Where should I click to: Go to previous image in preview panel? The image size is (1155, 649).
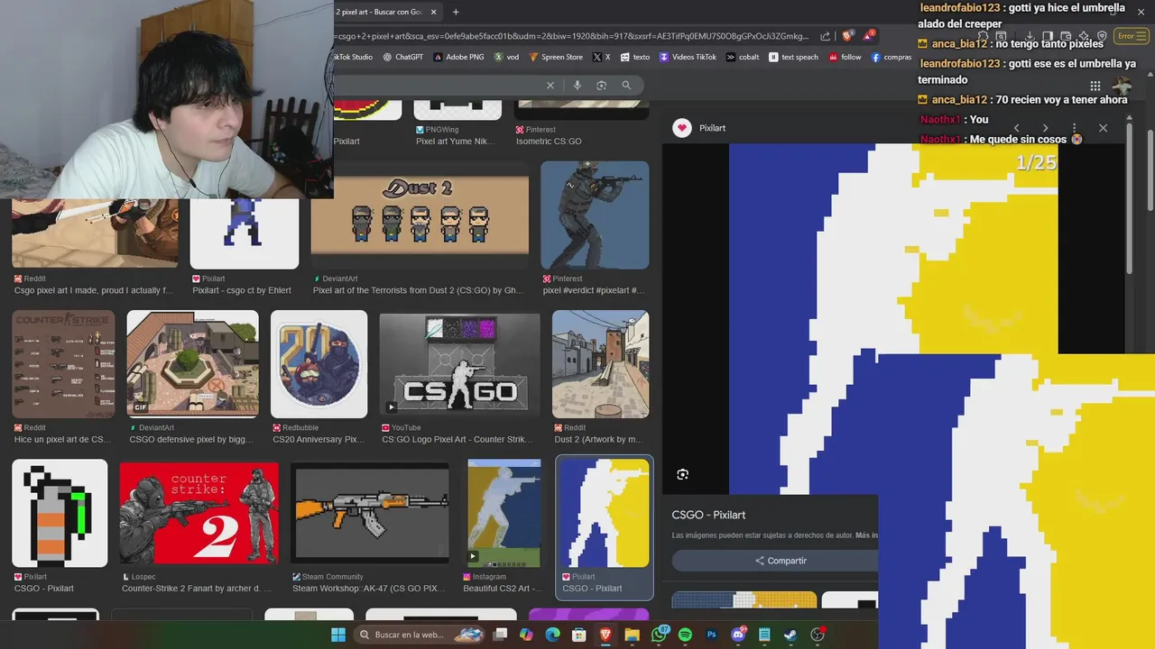tap(1017, 128)
